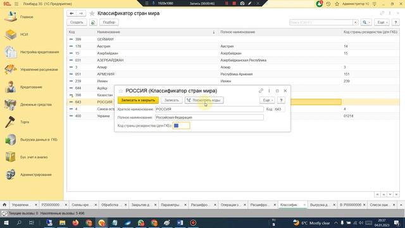Add РОССИЯ item to favorites star
Viewport: 405px width, 228px height.
[x=120, y=91]
